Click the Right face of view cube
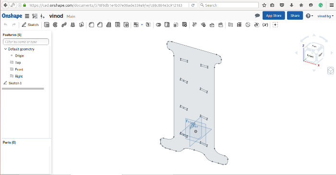This screenshot has height=175, width=336. pyautogui.click(x=320, y=55)
